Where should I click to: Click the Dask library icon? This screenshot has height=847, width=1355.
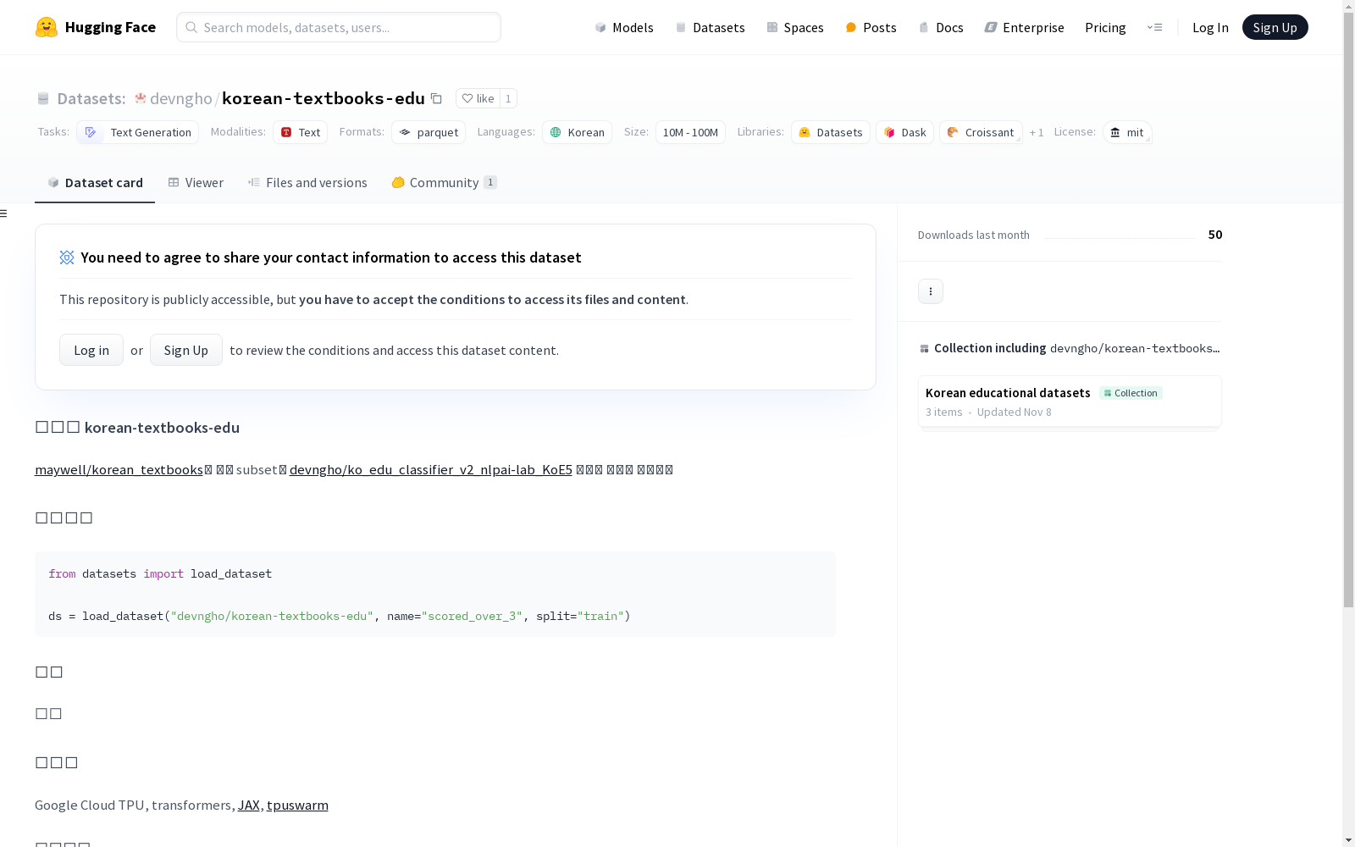889,132
